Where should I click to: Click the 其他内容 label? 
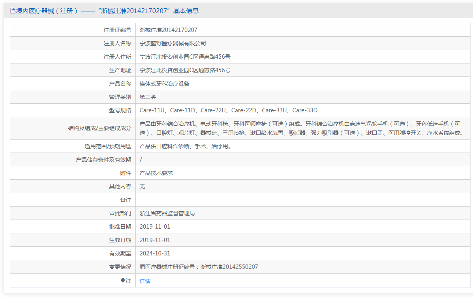click(x=120, y=186)
